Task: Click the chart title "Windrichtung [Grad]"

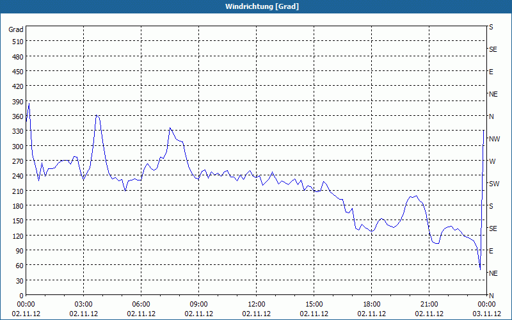Action: pos(262,6)
